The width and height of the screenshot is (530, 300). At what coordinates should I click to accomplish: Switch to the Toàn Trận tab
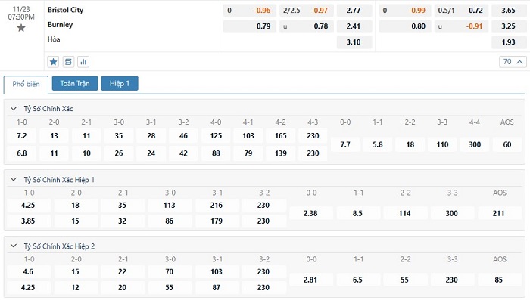(x=75, y=83)
